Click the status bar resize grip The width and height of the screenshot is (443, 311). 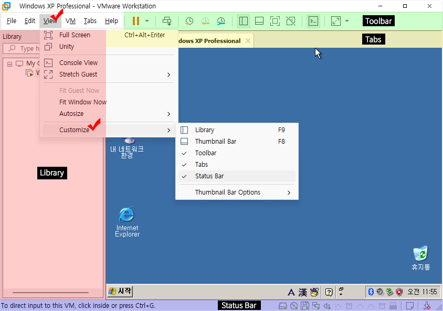point(439,307)
